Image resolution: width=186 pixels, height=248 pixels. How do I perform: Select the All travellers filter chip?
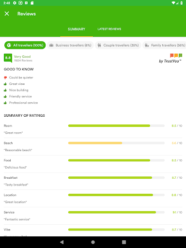point(25,45)
